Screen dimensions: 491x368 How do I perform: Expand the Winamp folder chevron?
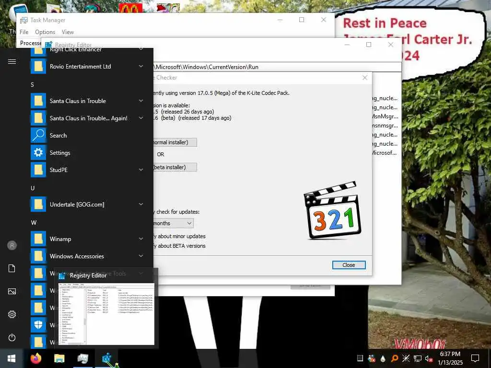[141, 239]
